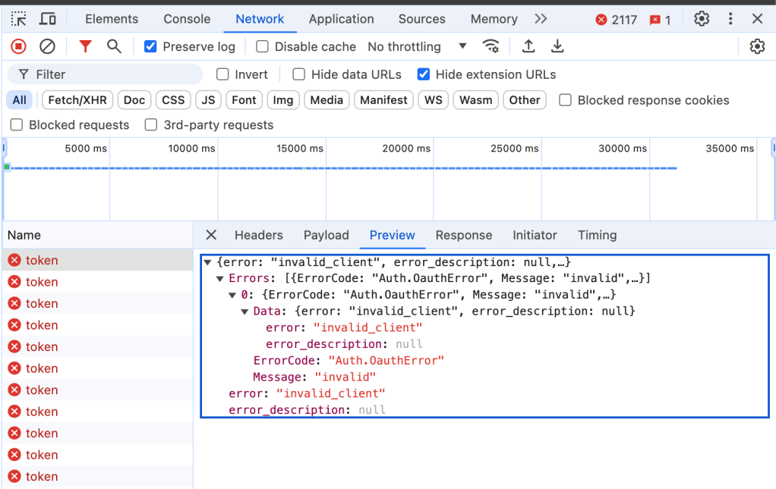Clear the network log
Screen dimensions: 776x489
[47, 47]
